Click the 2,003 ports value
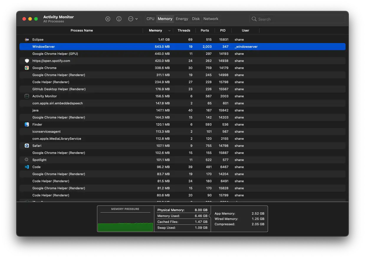The image size is (365, 258). coord(207,47)
